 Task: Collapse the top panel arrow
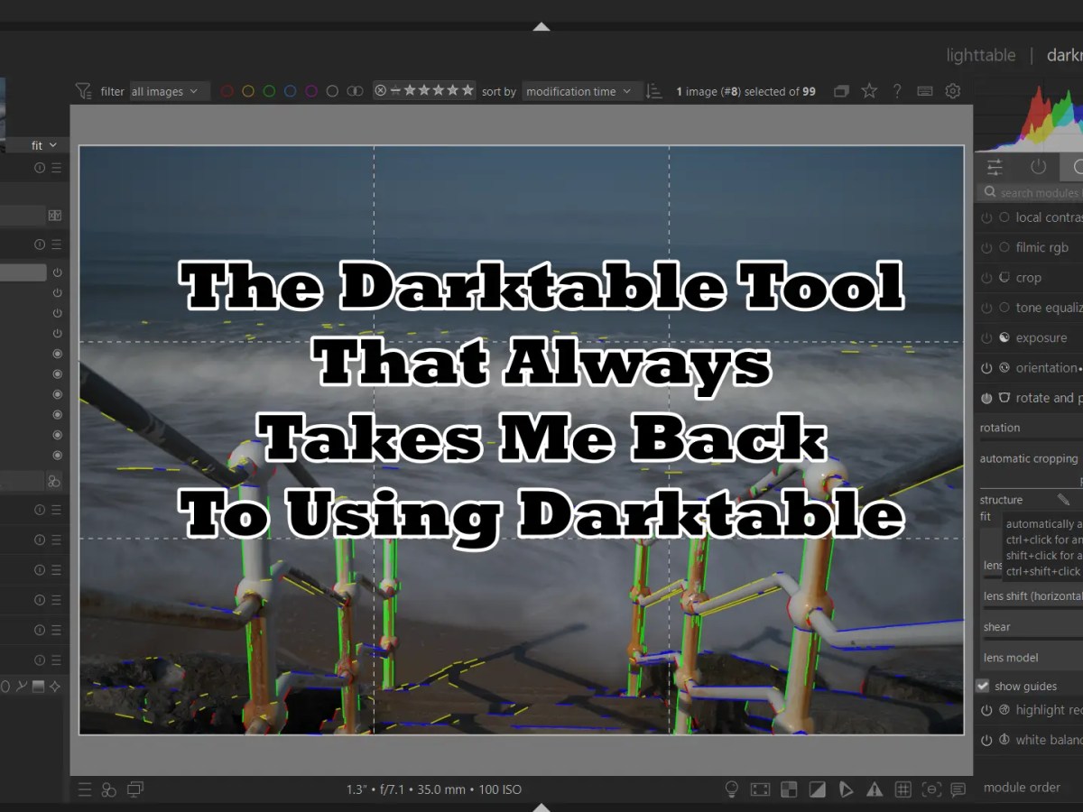(x=541, y=27)
